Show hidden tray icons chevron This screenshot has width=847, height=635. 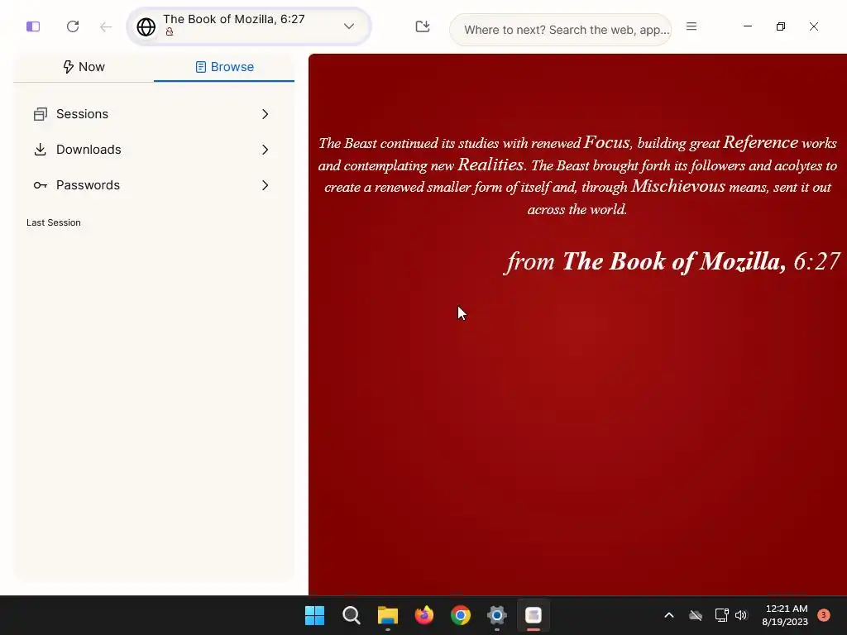(668, 615)
